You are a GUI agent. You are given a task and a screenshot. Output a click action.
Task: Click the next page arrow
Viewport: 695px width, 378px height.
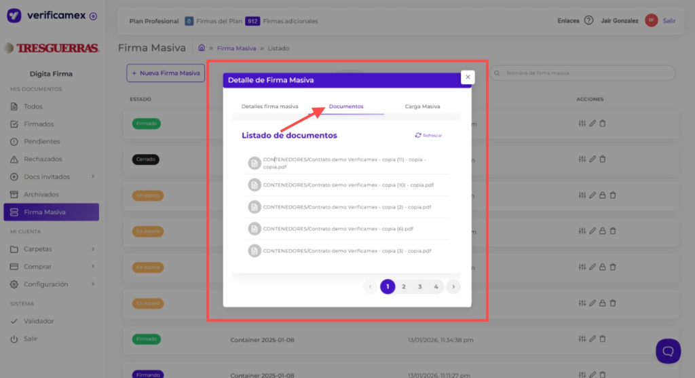453,287
